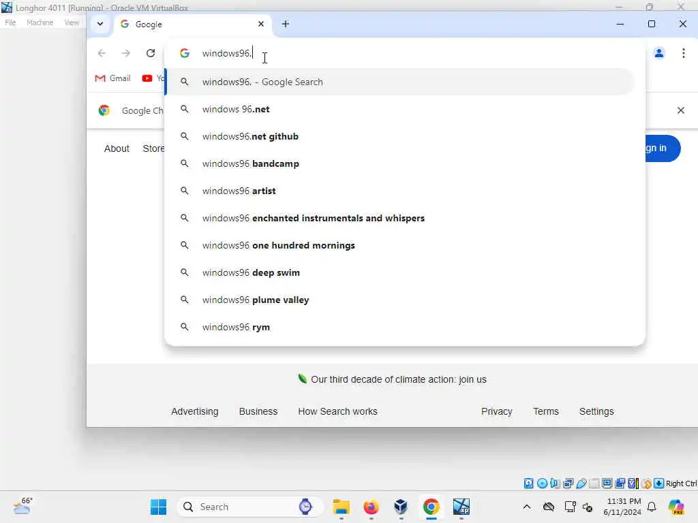This screenshot has height=523, width=698.
Task: Click VirtualBox mouse integration status icon
Action: click(646, 483)
